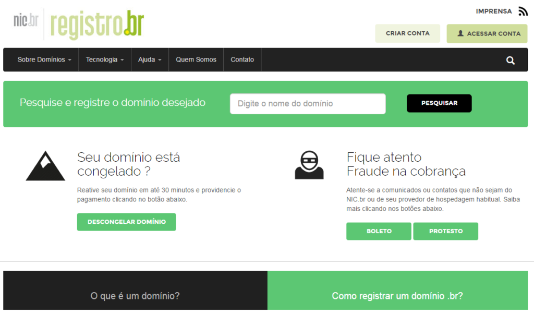Click heading 'Seu domínio está congelado ?'
Image resolution: width=534 pixels, height=314 pixels.
[128, 164]
